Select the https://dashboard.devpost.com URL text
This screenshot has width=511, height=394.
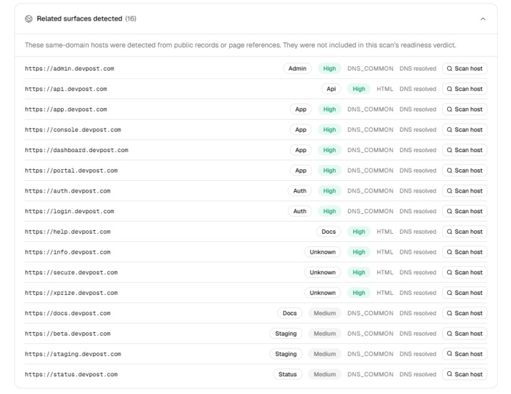(77, 150)
